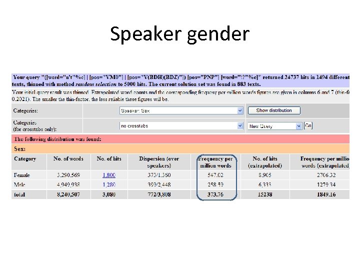The height and width of the screenshot is (270, 360).
Task: Click the 'Sex:' section heading
Action: [19, 149]
